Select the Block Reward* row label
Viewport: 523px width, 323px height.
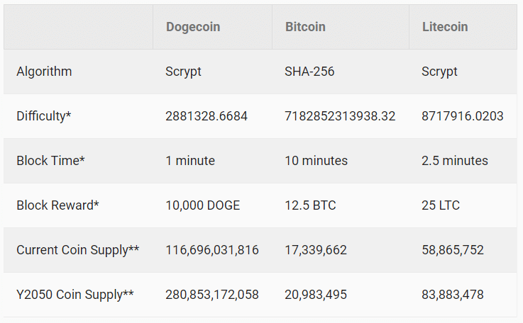coord(57,205)
